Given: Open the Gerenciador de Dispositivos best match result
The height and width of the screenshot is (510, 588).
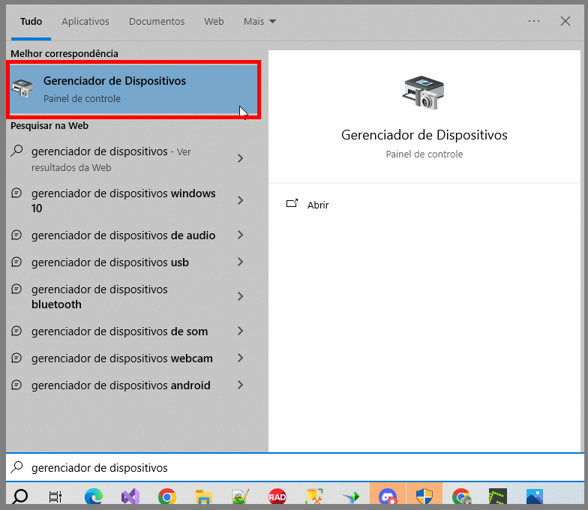Looking at the screenshot, I should click(133, 90).
